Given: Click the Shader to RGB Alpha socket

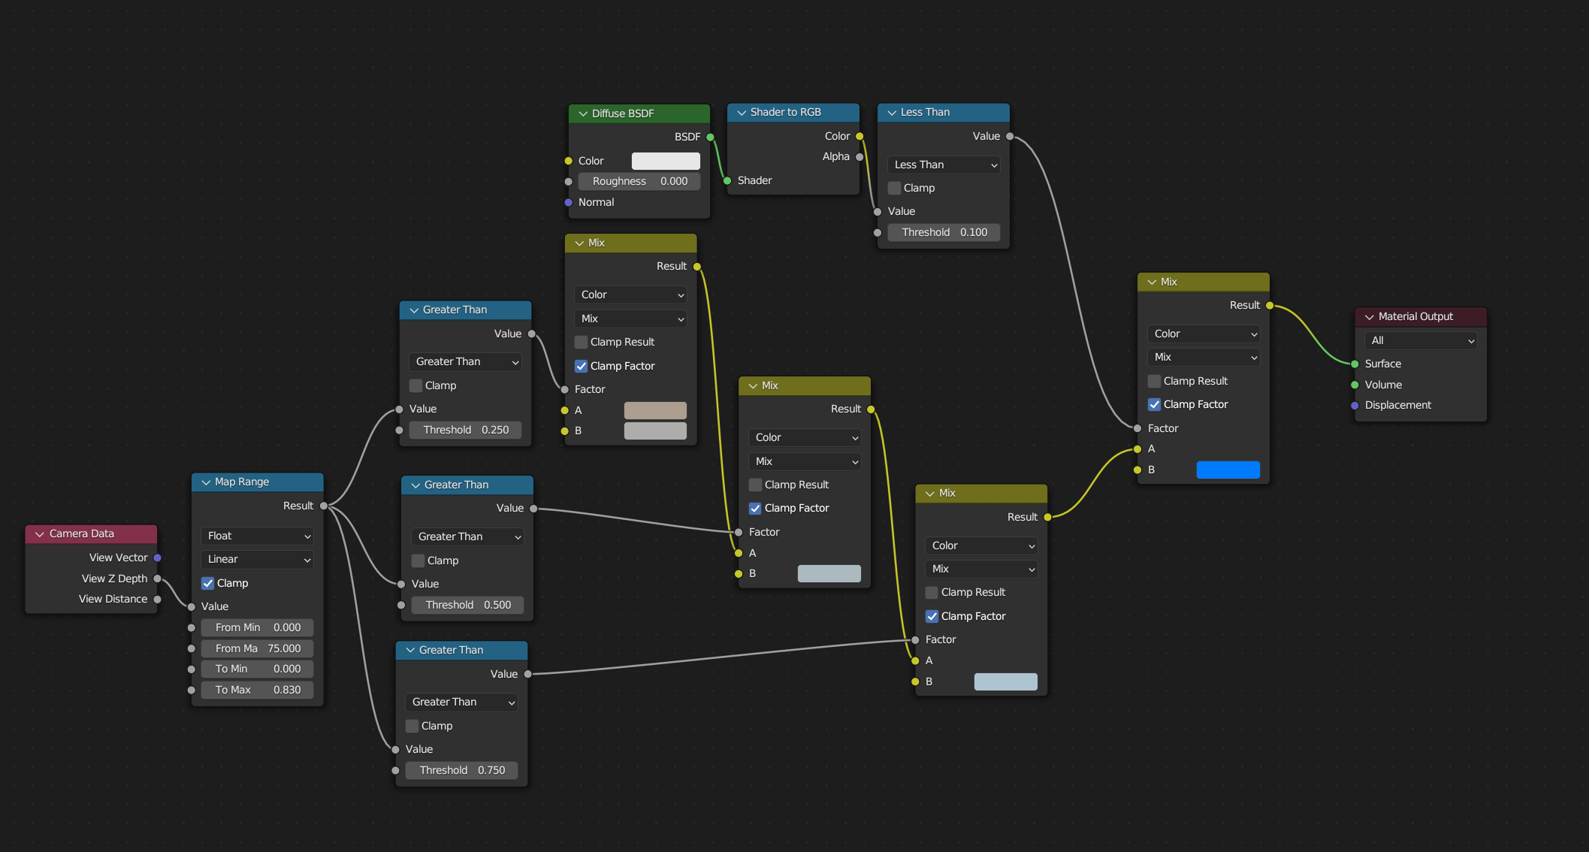Looking at the screenshot, I should 859,157.
